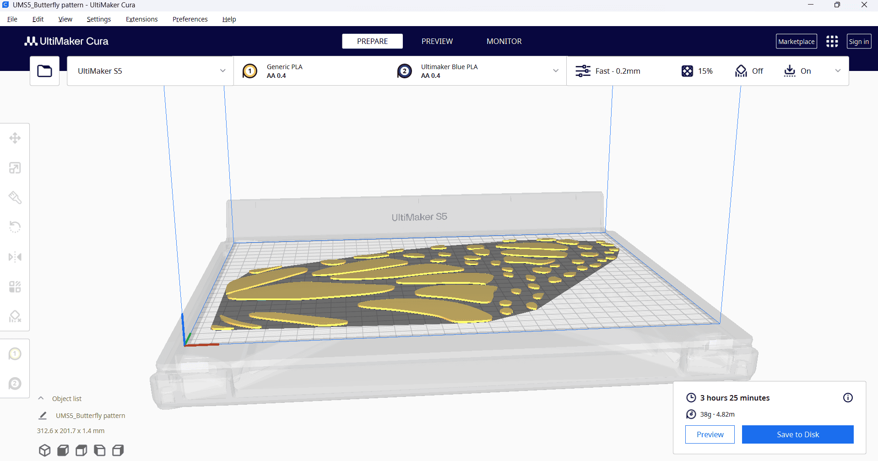
Task: Open the Extensions menu
Action: click(x=141, y=19)
